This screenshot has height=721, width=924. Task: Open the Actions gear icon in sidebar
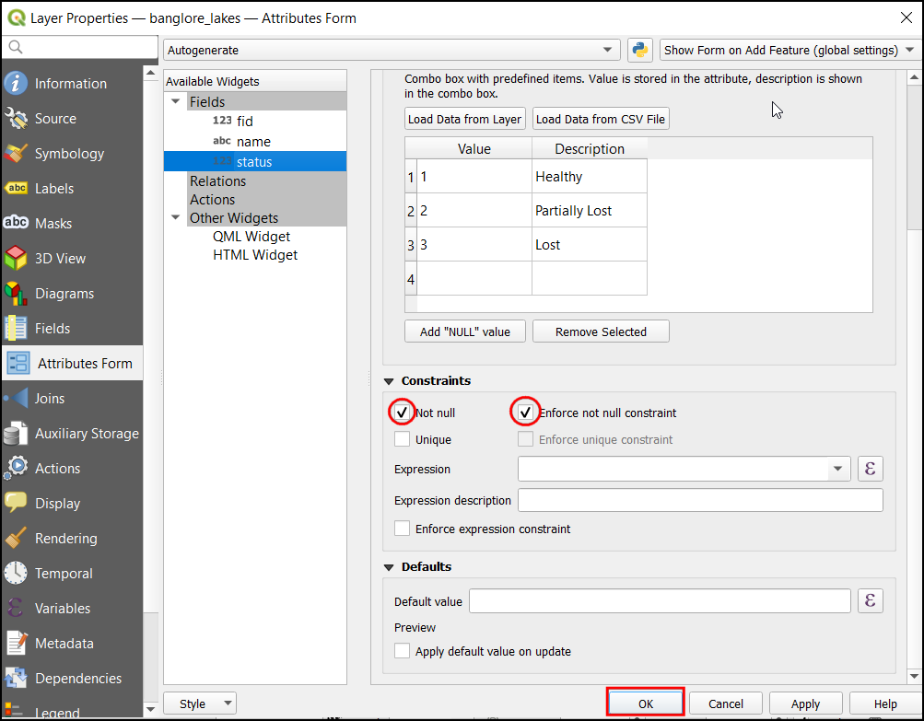click(16, 469)
